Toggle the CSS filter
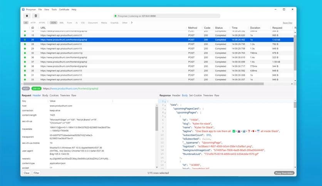This screenshot has height=186, width=322. [83, 23]
